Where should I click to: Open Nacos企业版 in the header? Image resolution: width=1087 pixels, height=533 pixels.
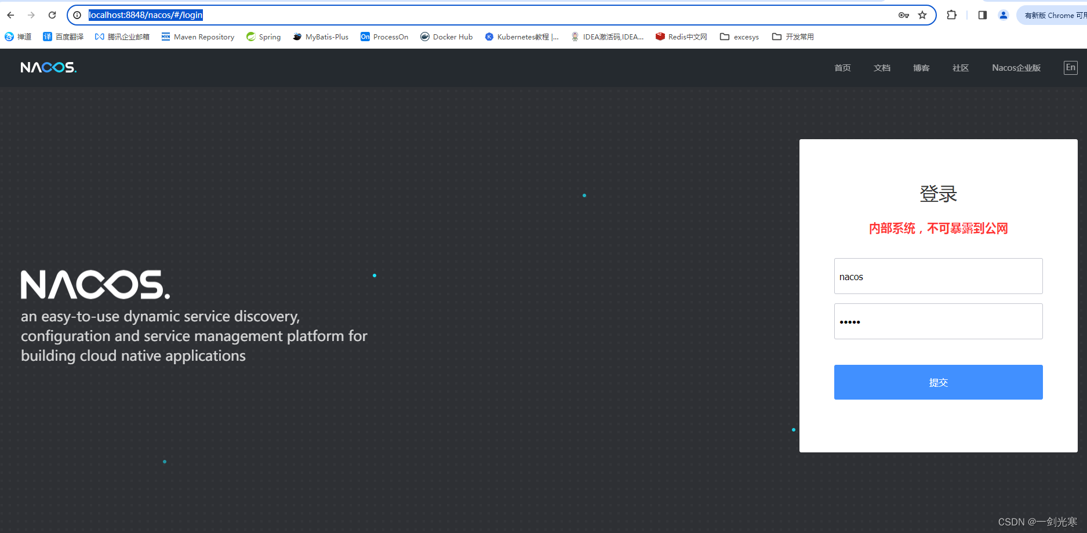pyautogui.click(x=1016, y=68)
